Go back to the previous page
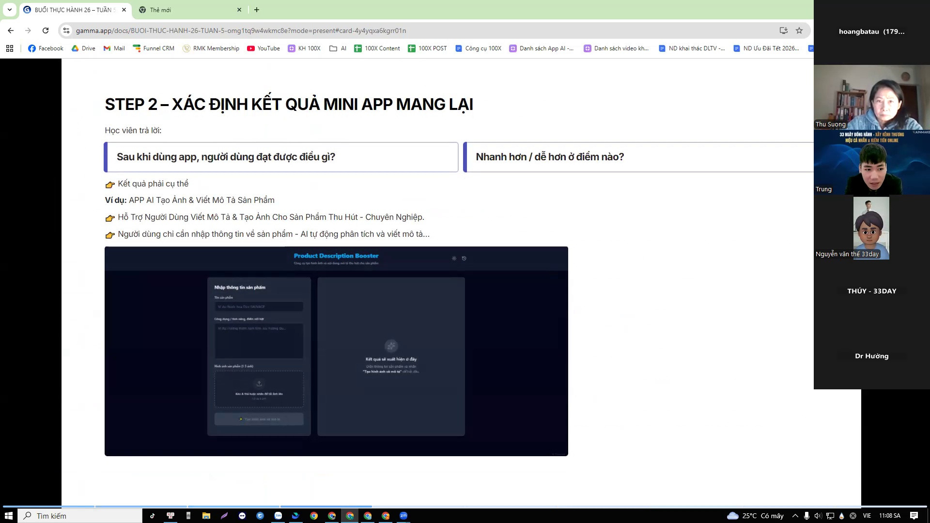The width and height of the screenshot is (930, 523). click(x=11, y=31)
